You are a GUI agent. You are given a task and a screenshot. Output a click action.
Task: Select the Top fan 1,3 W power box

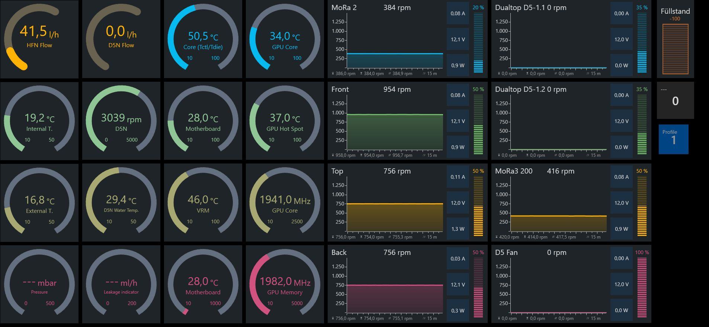click(x=458, y=229)
